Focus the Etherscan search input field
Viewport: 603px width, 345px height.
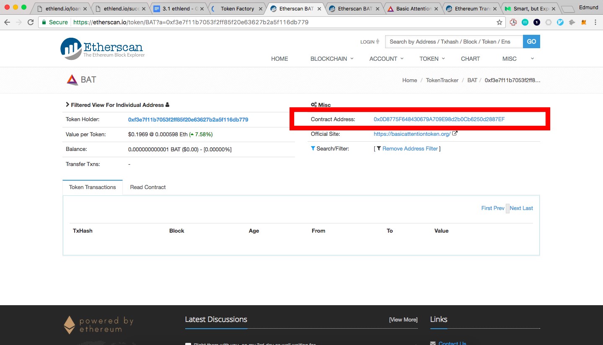454,42
